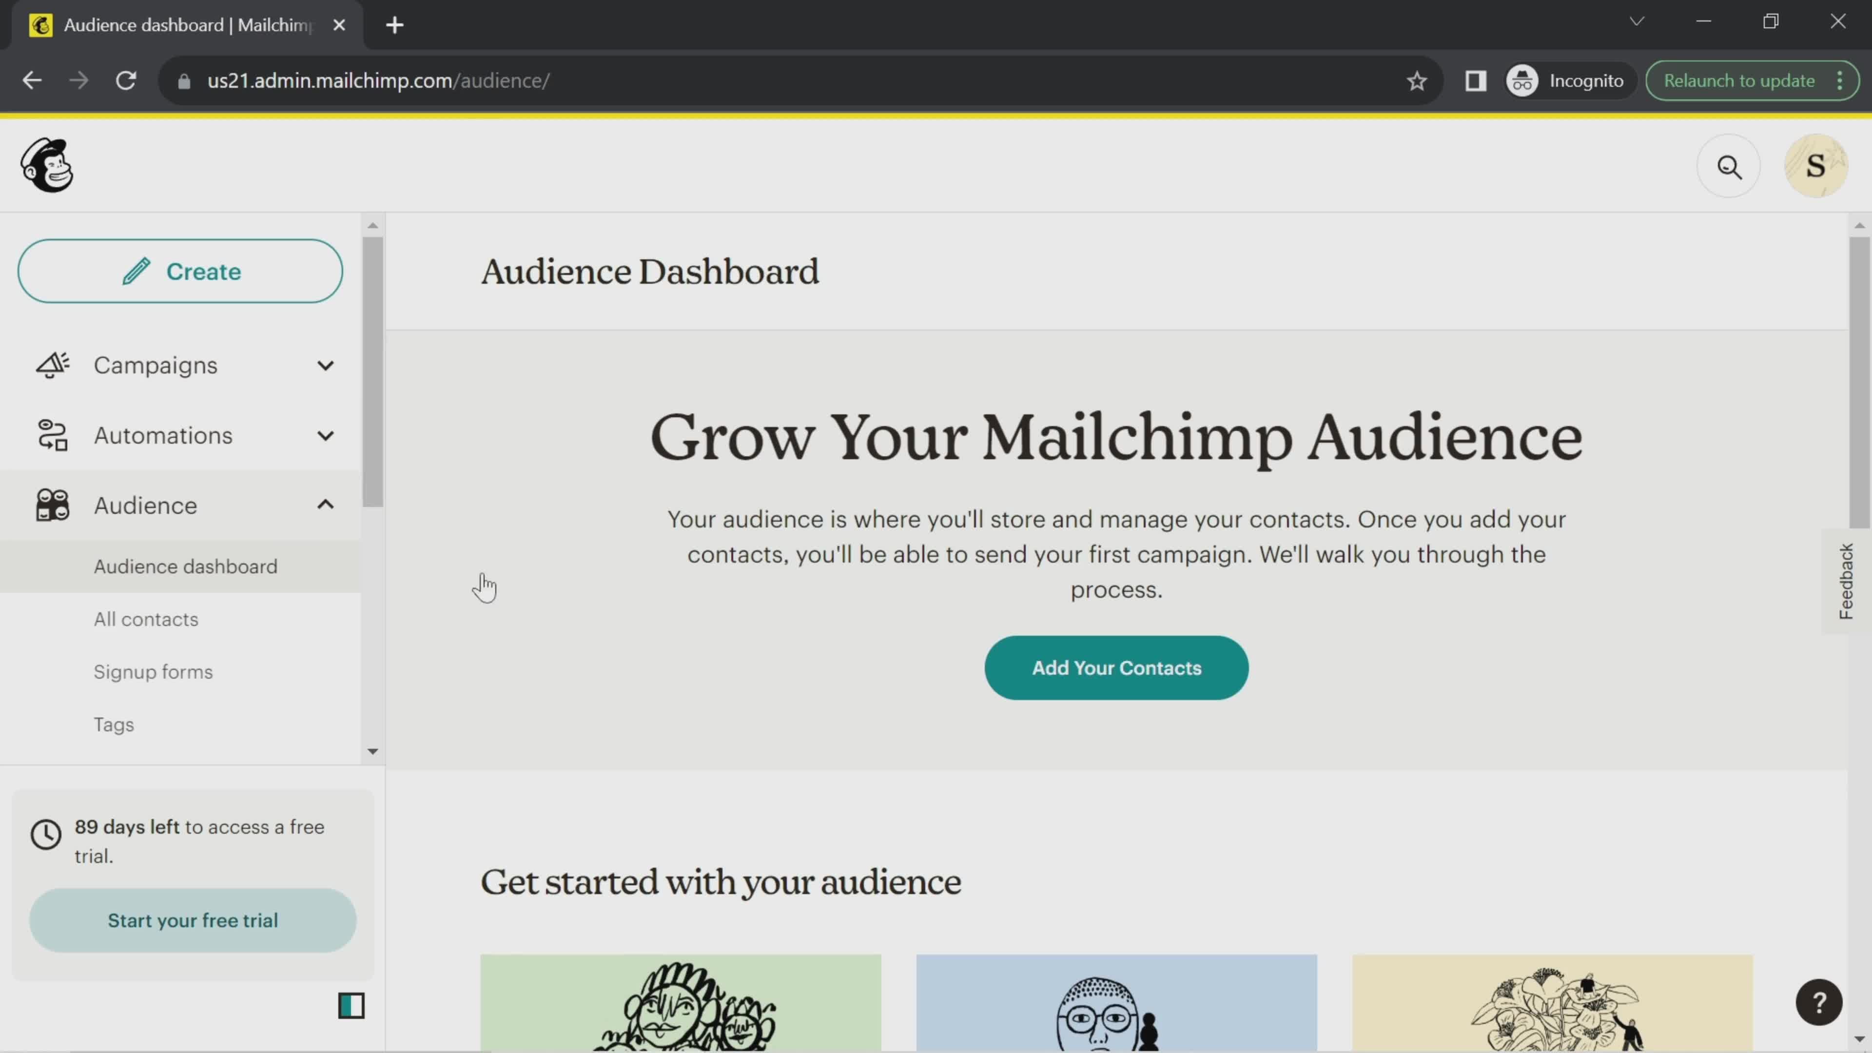Click the Automations navigation icon

tap(51, 434)
